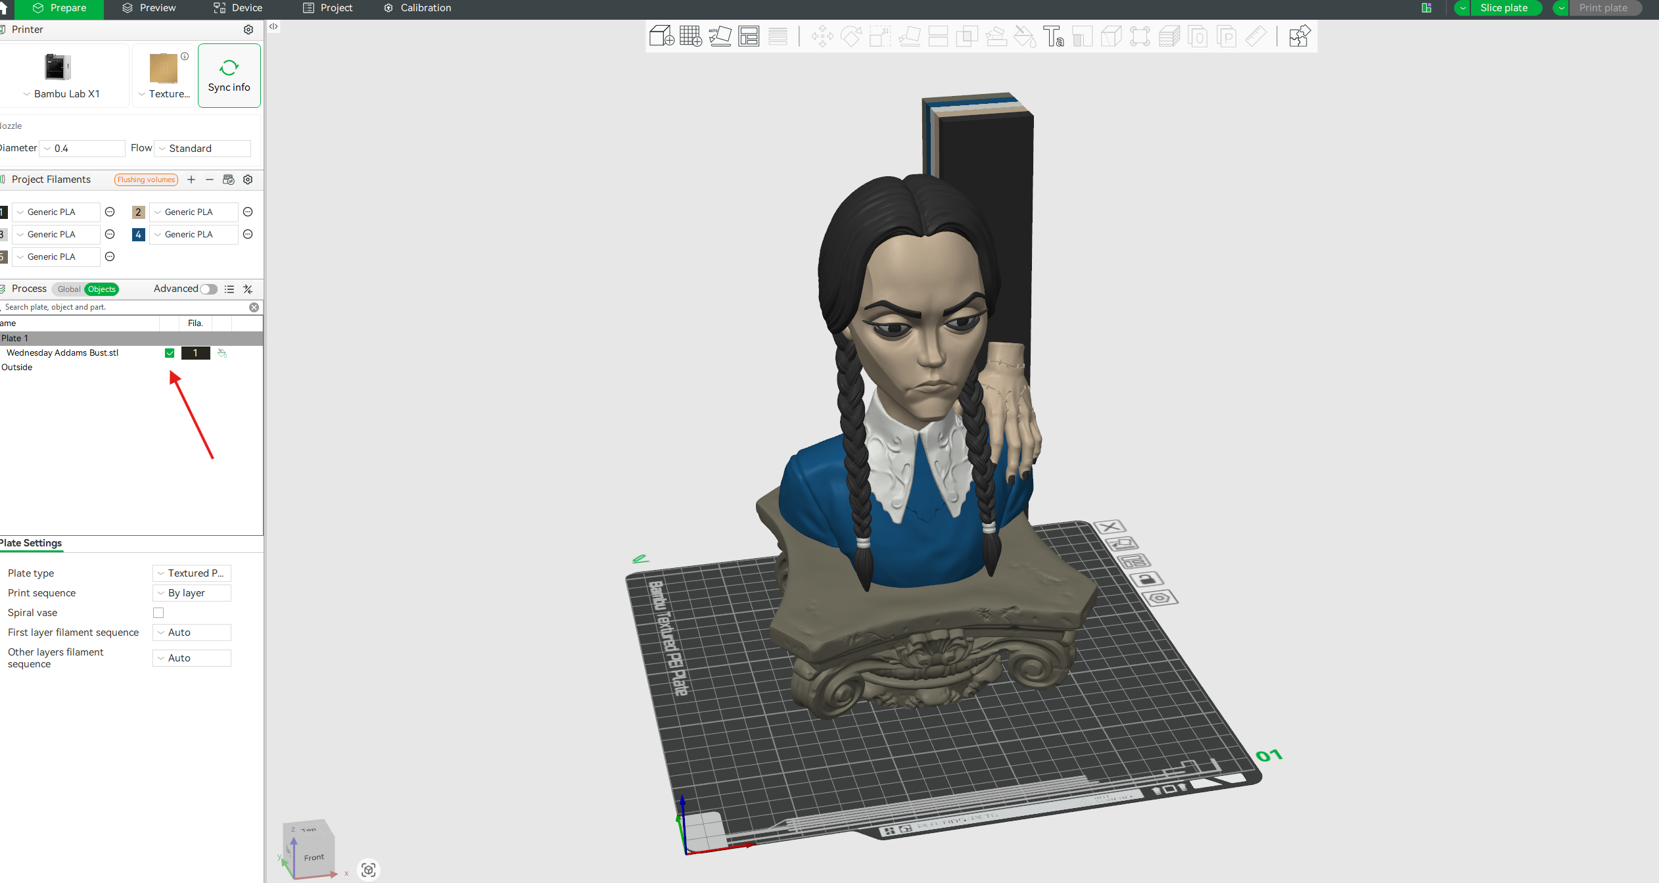
Task: Click the plate lock icon on bed
Action: pyautogui.click(x=1147, y=579)
